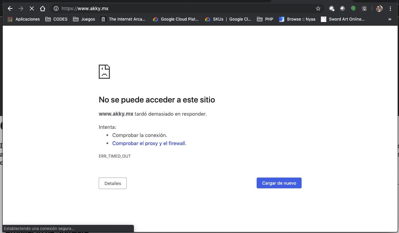
Task: Open the Google Cloud Platform bookmark
Action: [175, 19]
